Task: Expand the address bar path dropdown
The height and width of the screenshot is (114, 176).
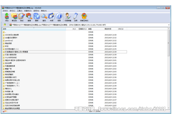Action: pyautogui.click(x=169, y=25)
